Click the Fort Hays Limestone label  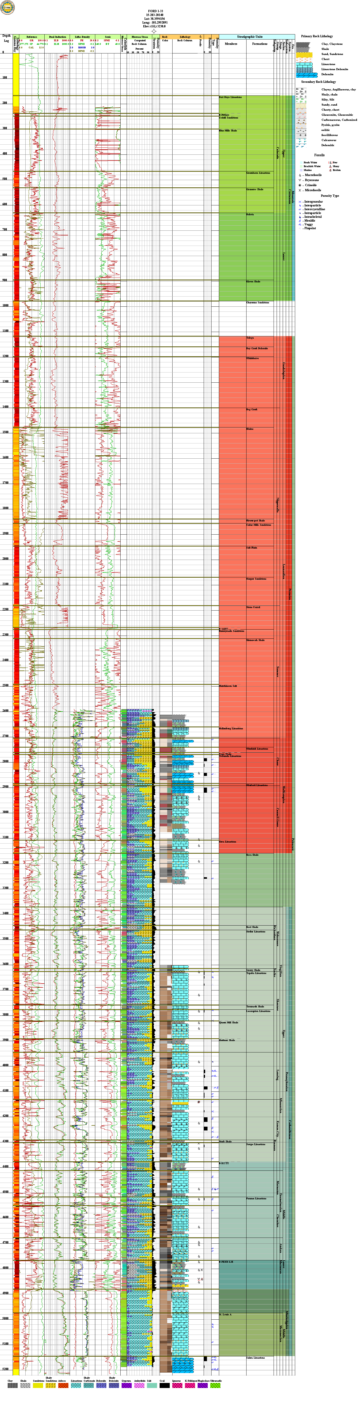(x=231, y=97)
